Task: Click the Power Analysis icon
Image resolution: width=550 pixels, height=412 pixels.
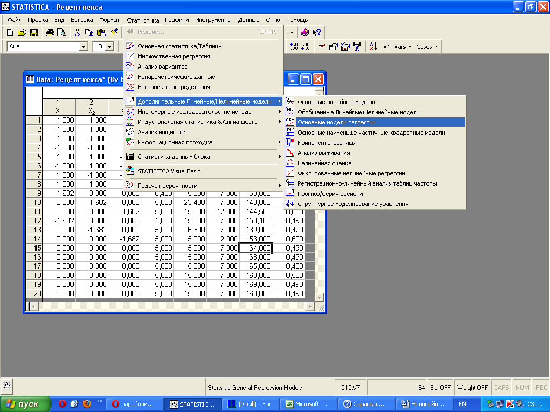Action: (x=130, y=132)
